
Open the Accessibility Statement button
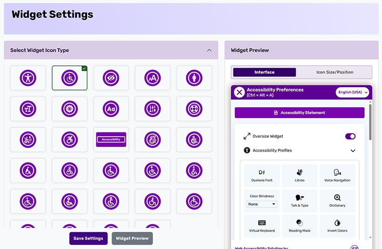[300, 113]
